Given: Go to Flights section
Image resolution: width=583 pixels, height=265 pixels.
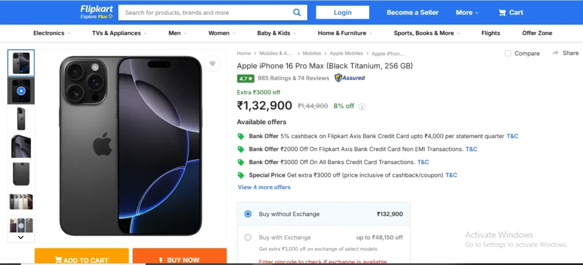Looking at the screenshot, I should point(490,33).
